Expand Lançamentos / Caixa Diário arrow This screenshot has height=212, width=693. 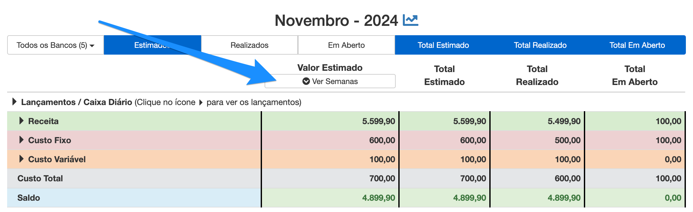(x=14, y=102)
